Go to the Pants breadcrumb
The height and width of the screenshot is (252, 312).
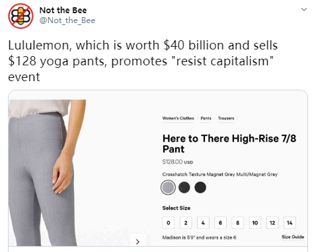206,118
